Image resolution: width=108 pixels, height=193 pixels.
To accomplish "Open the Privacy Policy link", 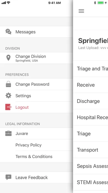I will [x=28, y=145].
